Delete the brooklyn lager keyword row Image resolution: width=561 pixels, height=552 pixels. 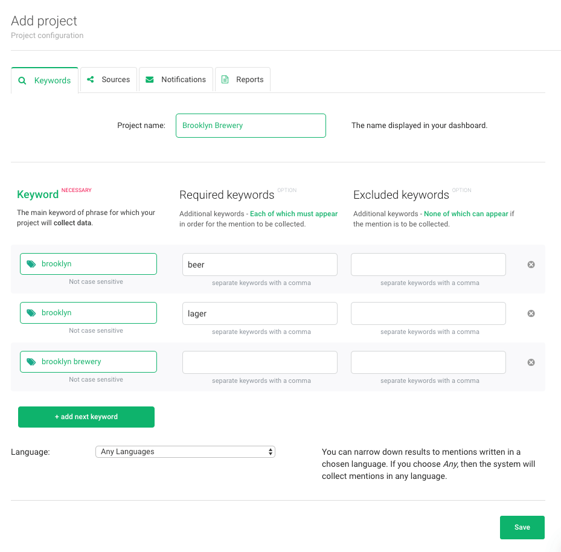[x=531, y=313]
